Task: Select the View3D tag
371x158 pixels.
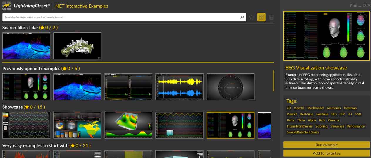Action: 299,108
